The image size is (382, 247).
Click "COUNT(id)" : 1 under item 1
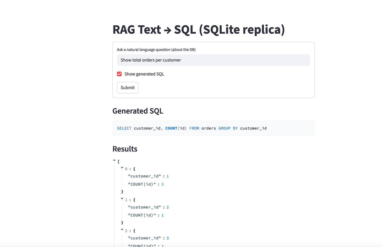[x=146, y=215]
